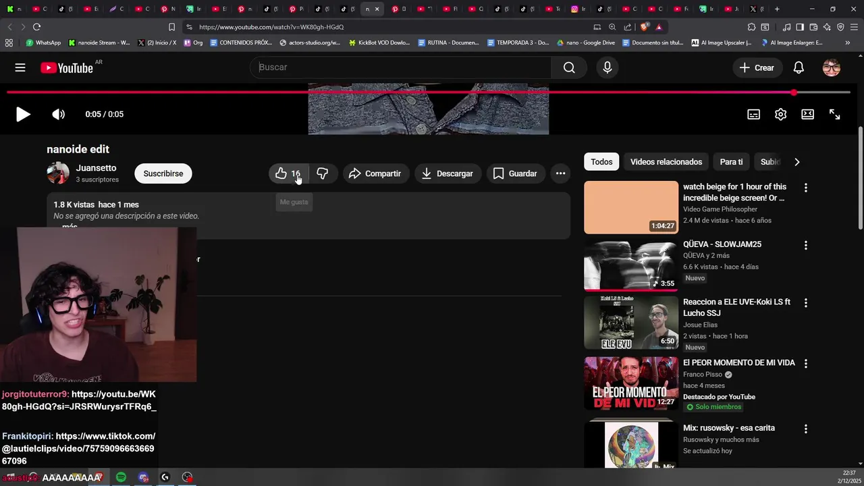
Task: Open El PEOR MOMENTO DE MI VIDA title
Action: [739, 362]
